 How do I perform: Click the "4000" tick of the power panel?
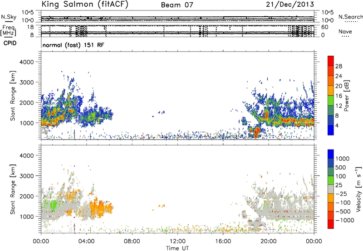(x=27, y=62)
